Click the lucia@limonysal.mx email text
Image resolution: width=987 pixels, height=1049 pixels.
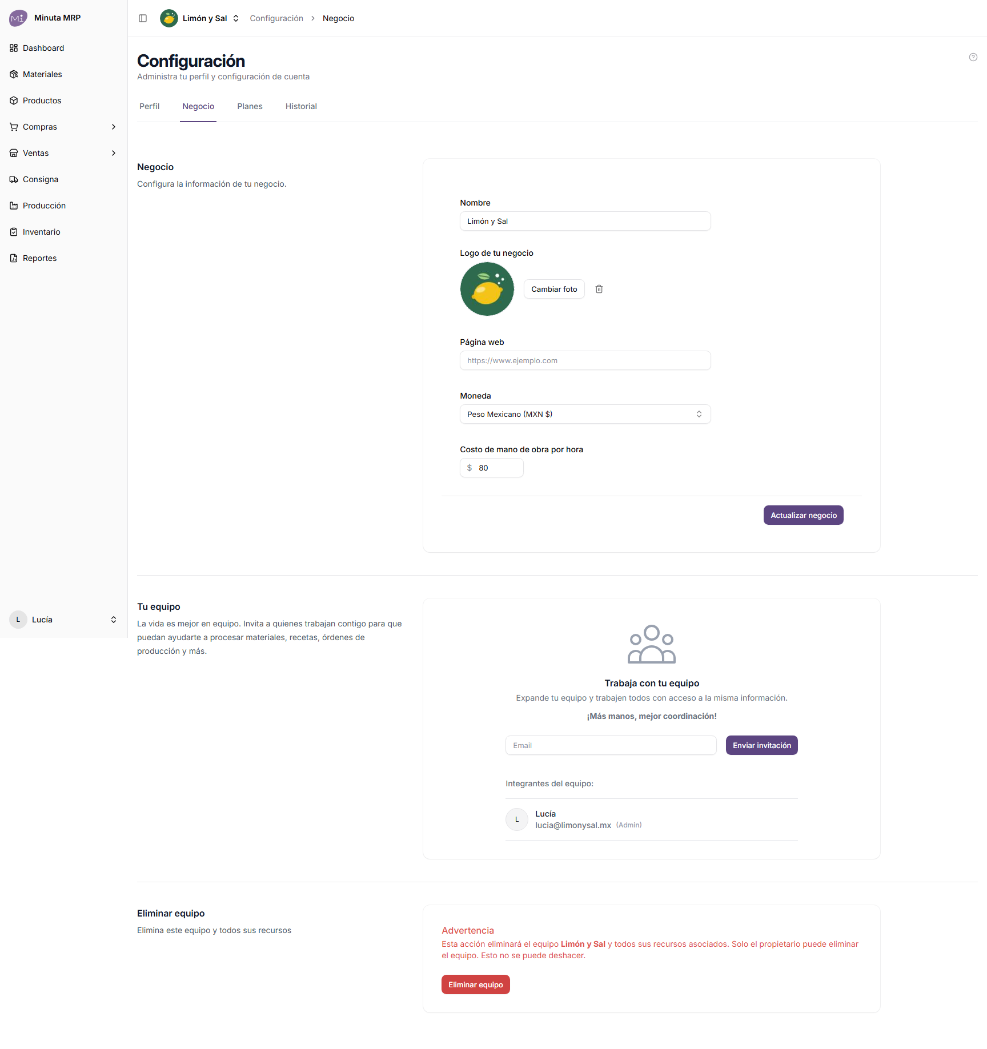pyautogui.click(x=573, y=825)
